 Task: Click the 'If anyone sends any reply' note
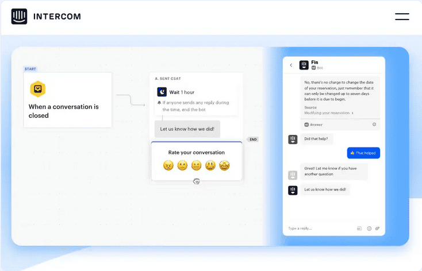pyautogui.click(x=195, y=106)
